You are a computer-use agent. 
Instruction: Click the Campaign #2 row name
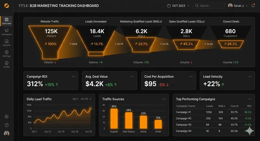click(184, 118)
